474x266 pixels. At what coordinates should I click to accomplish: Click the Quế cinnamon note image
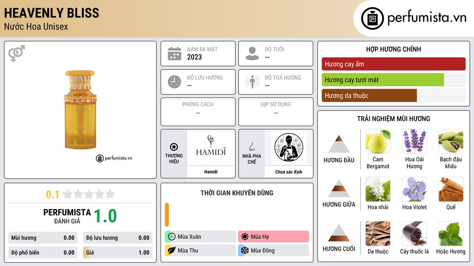coord(451,189)
